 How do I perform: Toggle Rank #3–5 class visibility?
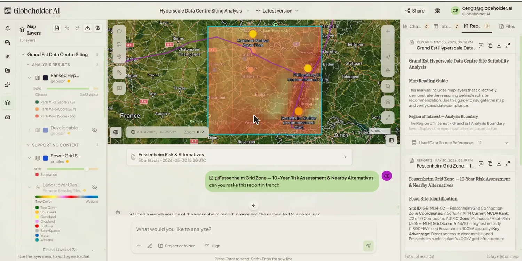(x=55, y=109)
